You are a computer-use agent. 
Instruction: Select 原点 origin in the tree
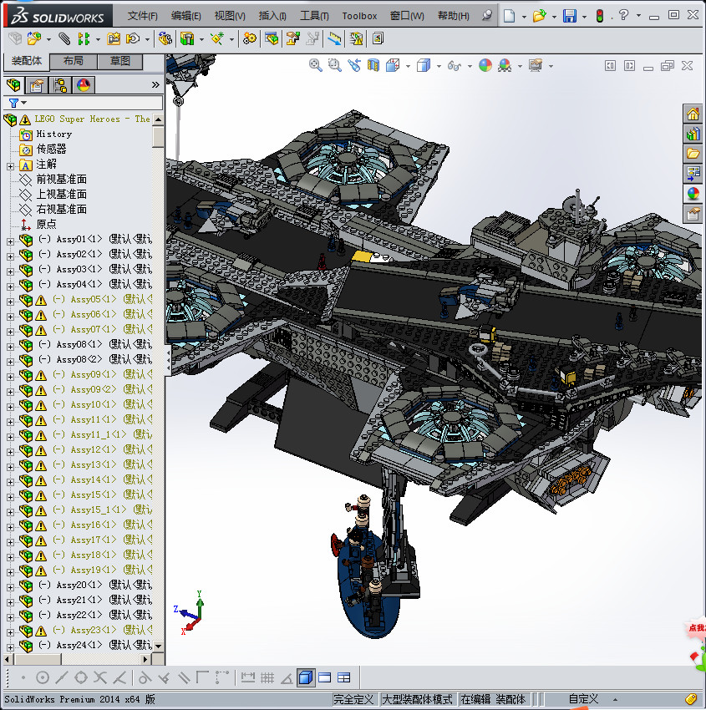tap(46, 224)
